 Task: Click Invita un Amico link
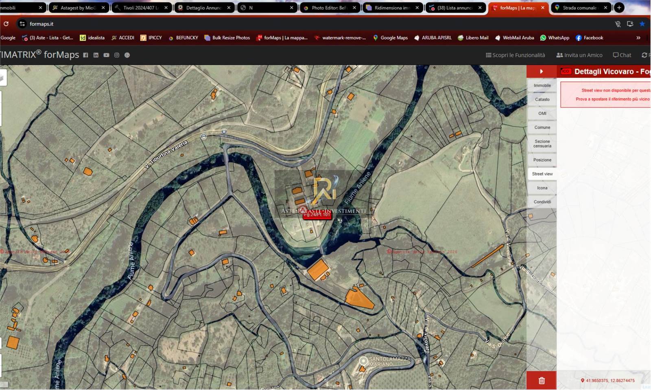(x=579, y=55)
